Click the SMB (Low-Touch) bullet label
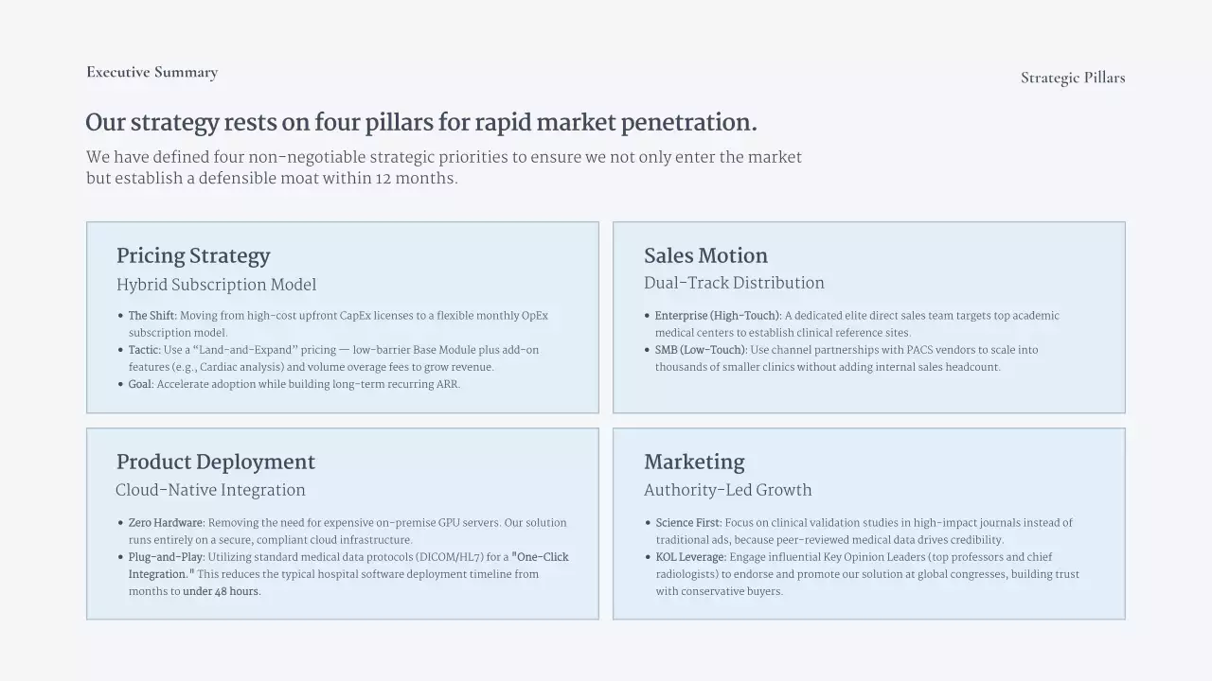1212x681 pixels. [x=701, y=350]
